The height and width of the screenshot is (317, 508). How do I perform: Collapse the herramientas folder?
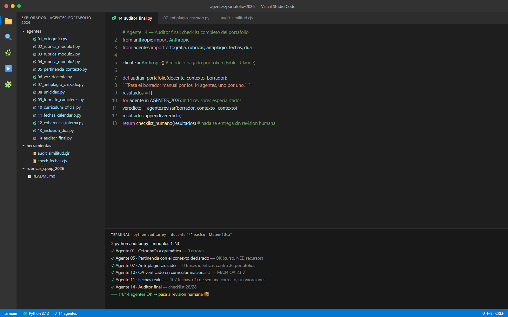click(x=23, y=146)
